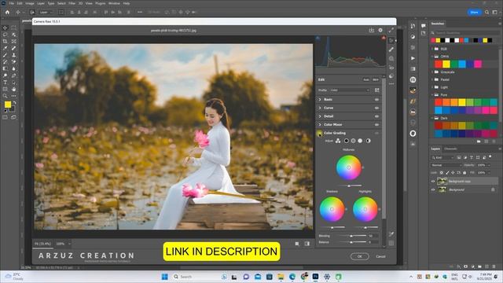Screen dimensions: 503x283
Task: Toggle Color Mixer panel visibility eye
Action: tap(377, 124)
